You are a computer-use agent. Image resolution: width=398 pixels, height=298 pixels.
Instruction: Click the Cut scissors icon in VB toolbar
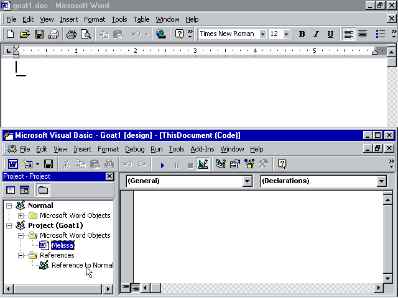[x=67, y=164]
